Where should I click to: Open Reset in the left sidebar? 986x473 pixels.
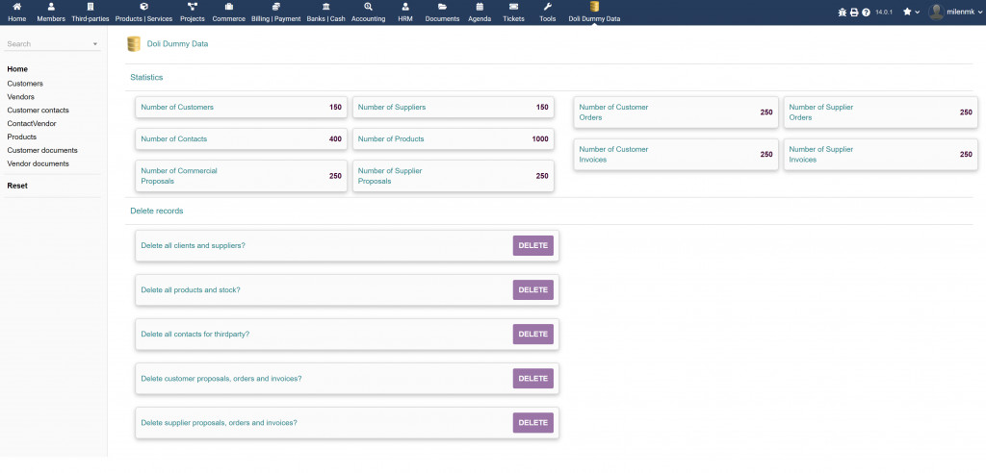[x=17, y=186]
